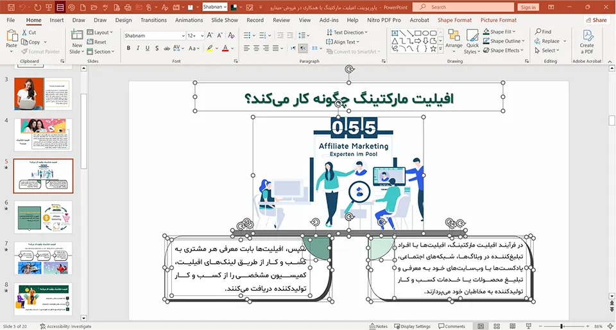This screenshot has height=330, width=616.
Task: Toggle text Shadow formatting
Action: tap(157, 48)
